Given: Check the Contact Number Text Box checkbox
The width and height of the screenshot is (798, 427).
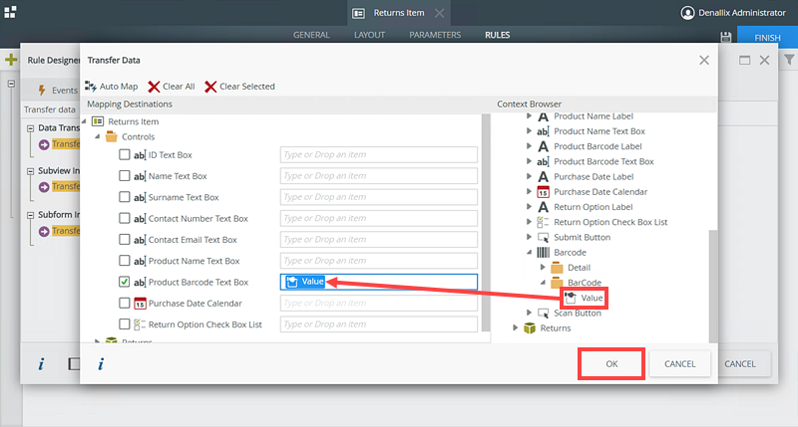Looking at the screenshot, I should pyautogui.click(x=124, y=218).
